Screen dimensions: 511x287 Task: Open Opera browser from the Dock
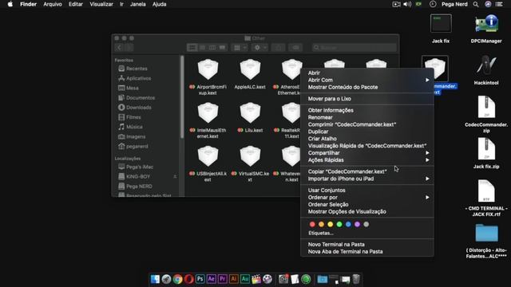coord(188,279)
